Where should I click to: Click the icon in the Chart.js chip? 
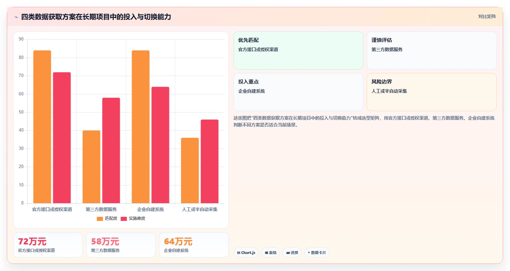click(x=239, y=253)
